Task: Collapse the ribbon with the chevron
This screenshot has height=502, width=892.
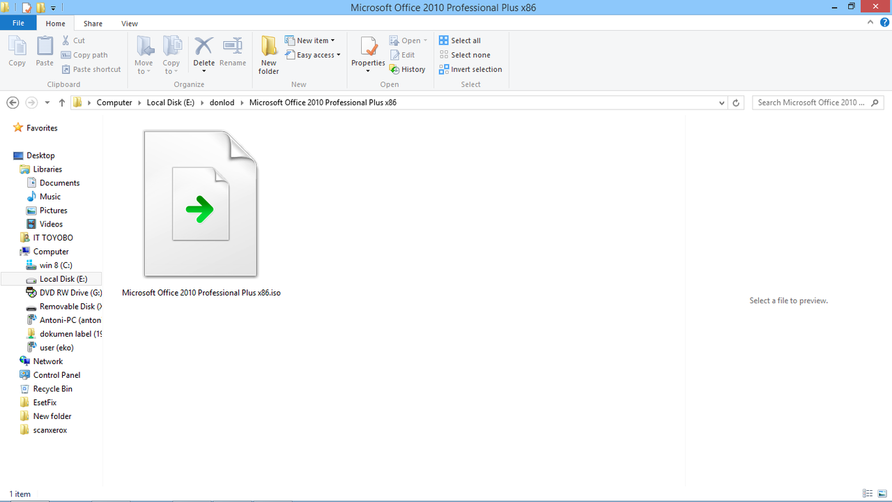Action: coord(870,22)
